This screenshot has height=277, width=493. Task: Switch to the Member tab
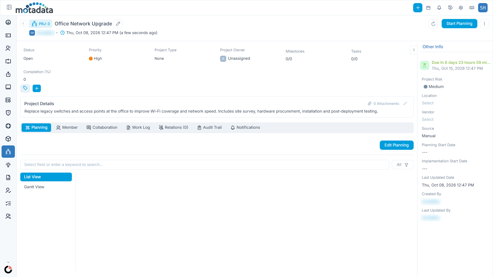click(x=67, y=127)
